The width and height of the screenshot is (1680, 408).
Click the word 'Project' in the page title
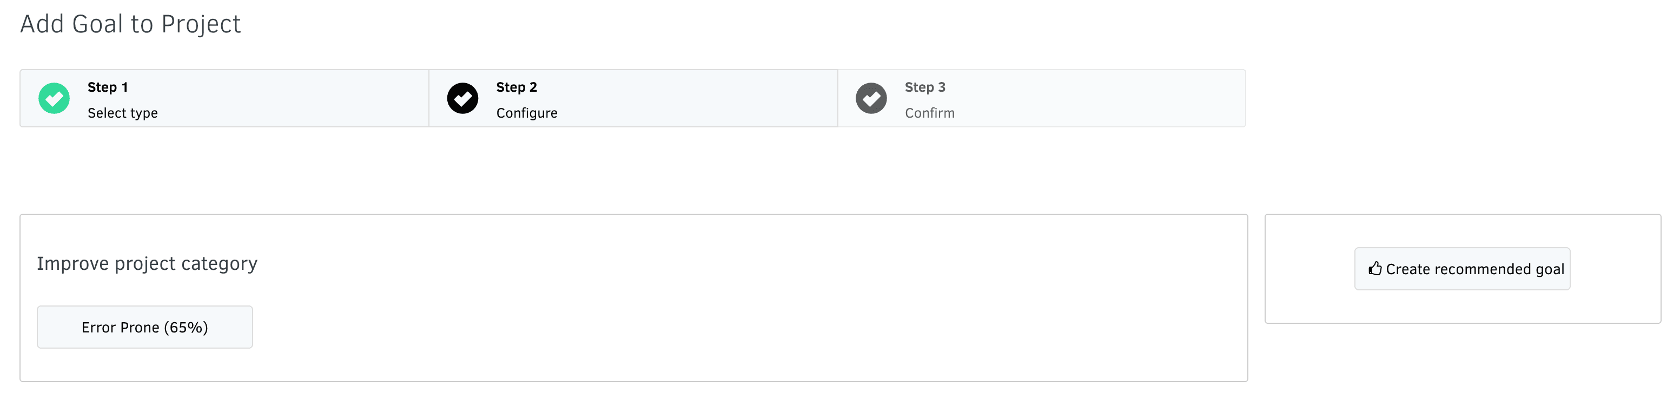point(201,24)
